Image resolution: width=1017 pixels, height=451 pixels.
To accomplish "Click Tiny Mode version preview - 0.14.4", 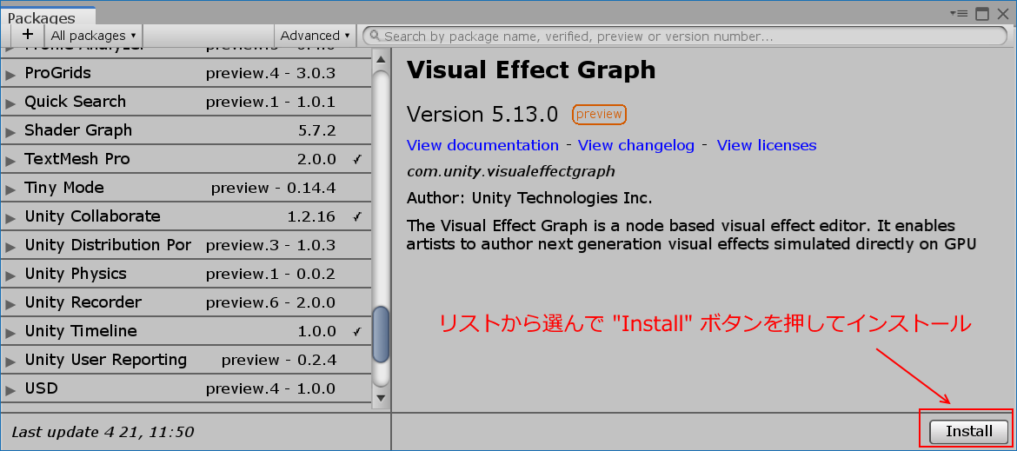I will [274, 189].
